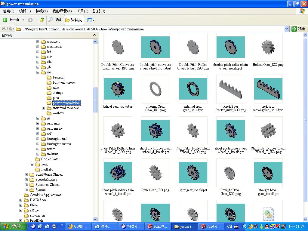Expand the SolidWorks Shared folder

tap(26, 174)
